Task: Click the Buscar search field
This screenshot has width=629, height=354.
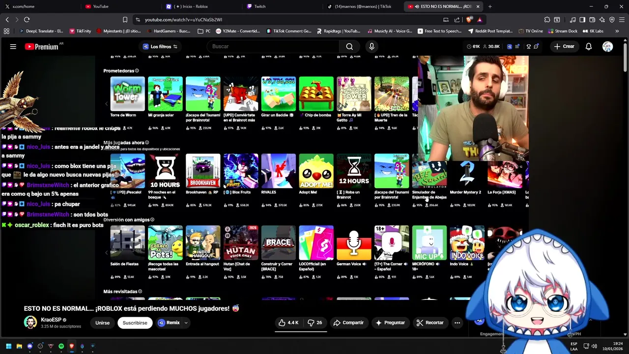Action: pyautogui.click(x=273, y=47)
